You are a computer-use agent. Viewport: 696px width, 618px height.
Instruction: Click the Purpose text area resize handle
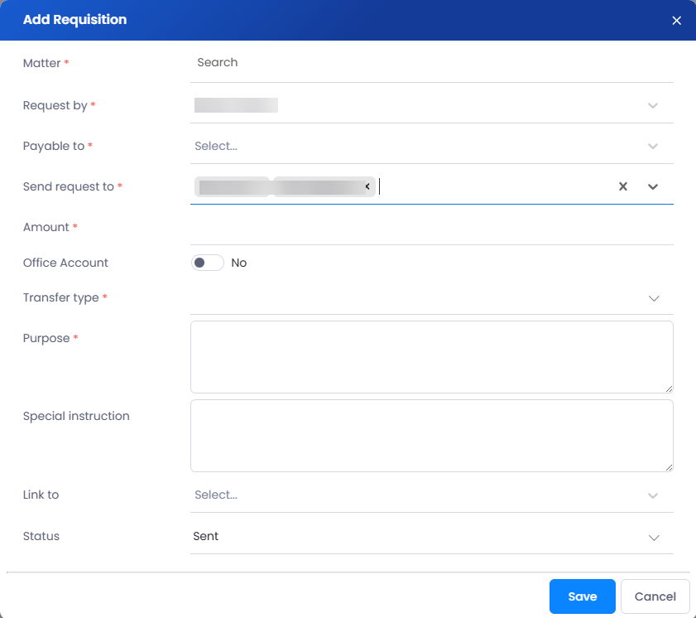(669, 389)
